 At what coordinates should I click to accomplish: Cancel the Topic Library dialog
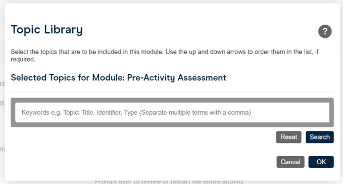pos(290,162)
